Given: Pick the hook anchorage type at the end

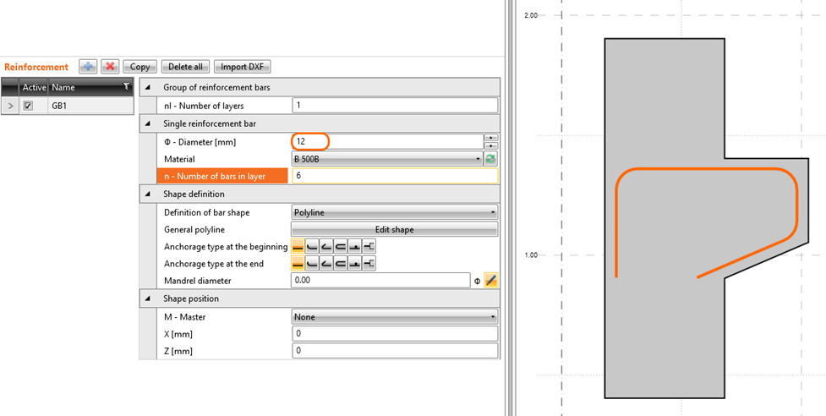Looking at the screenshot, I should click(x=326, y=264).
